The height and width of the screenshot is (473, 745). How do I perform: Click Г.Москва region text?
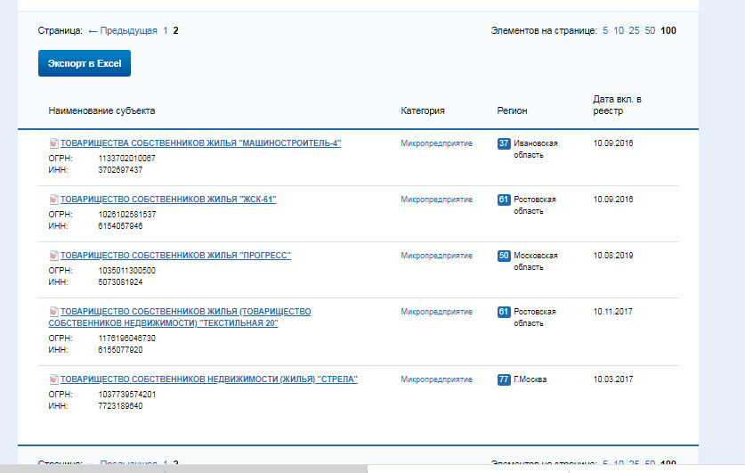(530, 379)
